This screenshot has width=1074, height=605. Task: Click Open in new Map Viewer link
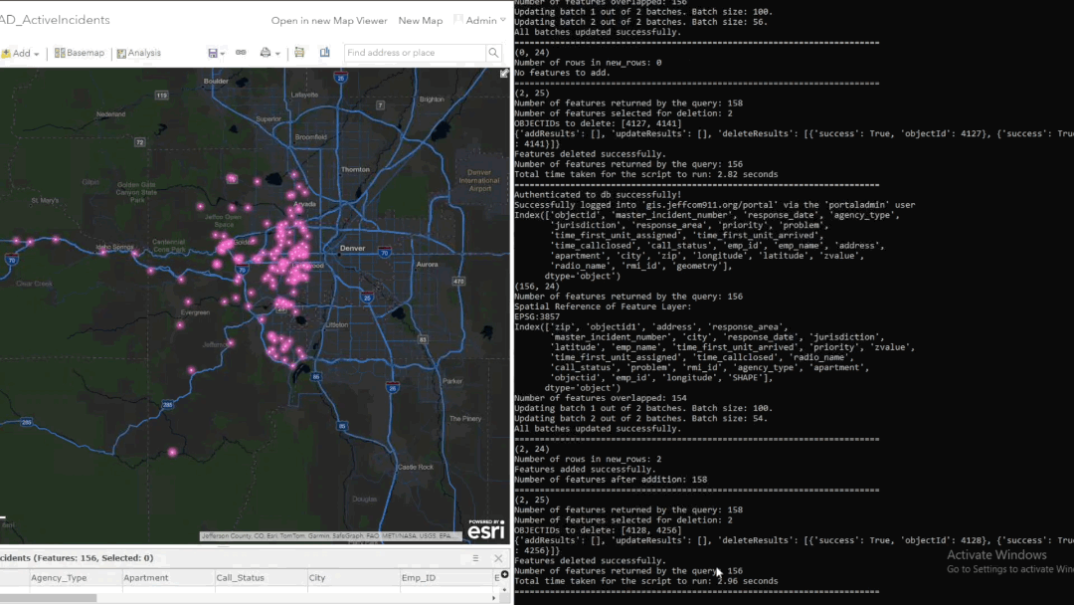[328, 21]
